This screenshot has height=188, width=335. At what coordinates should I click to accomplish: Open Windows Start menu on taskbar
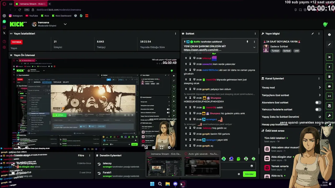pos(152,184)
